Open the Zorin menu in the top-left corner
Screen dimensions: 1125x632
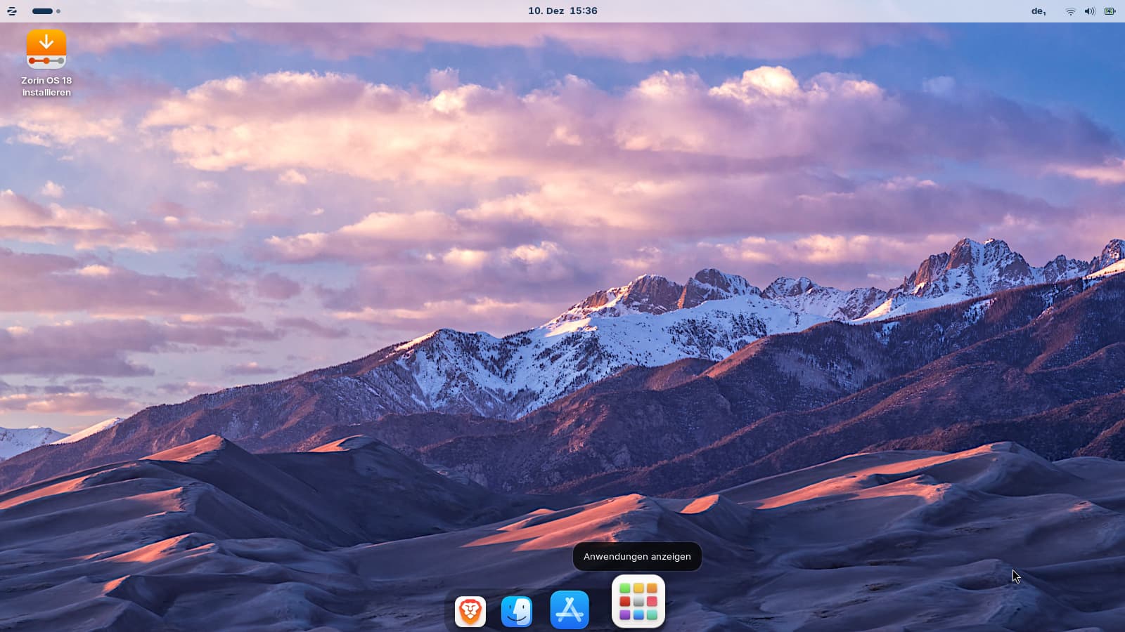pos(12,11)
